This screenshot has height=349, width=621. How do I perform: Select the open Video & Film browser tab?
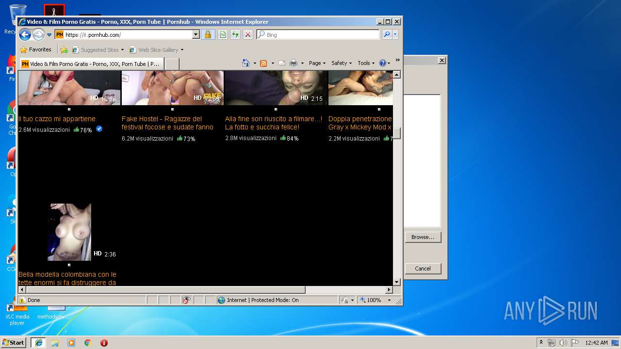(90, 63)
